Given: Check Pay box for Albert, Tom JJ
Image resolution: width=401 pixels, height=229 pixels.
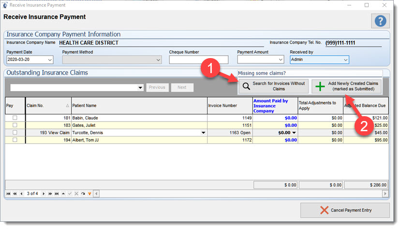Looking at the screenshot, I should pos(15,140).
